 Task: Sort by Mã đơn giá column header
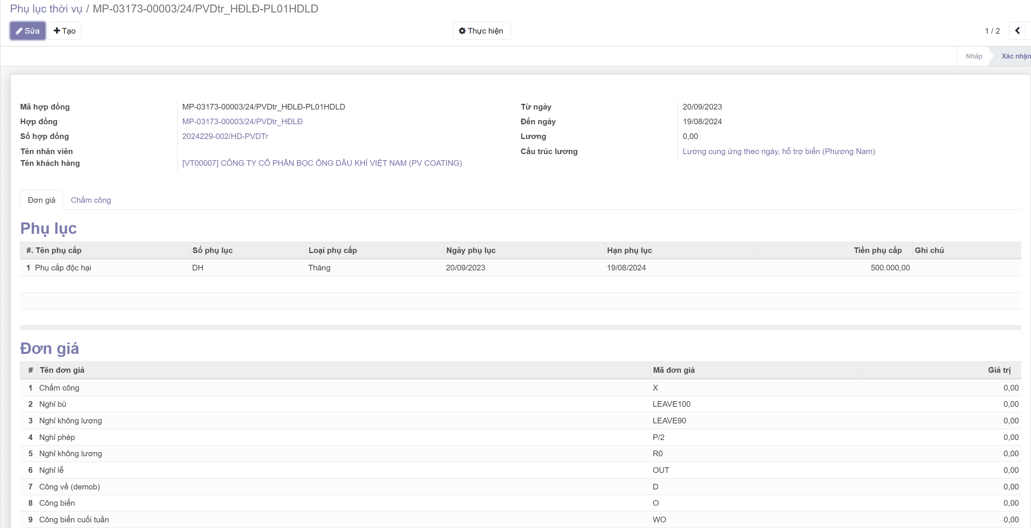point(674,370)
